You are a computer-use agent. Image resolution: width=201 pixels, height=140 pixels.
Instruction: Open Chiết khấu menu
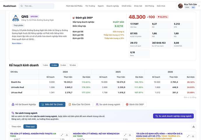click(x=126, y=6)
